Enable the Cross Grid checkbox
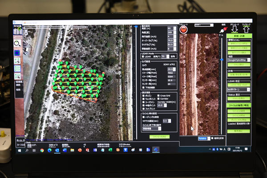This screenshot has width=267, height=178. (158, 96)
